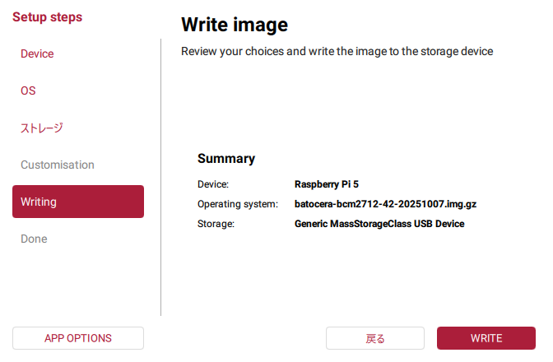Select the ストレージ setup step
This screenshot has height=362, width=553.
pos(42,128)
